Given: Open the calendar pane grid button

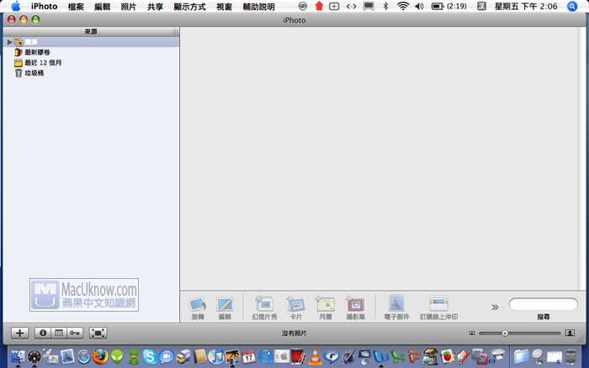Looking at the screenshot, I should pyautogui.click(x=59, y=333).
